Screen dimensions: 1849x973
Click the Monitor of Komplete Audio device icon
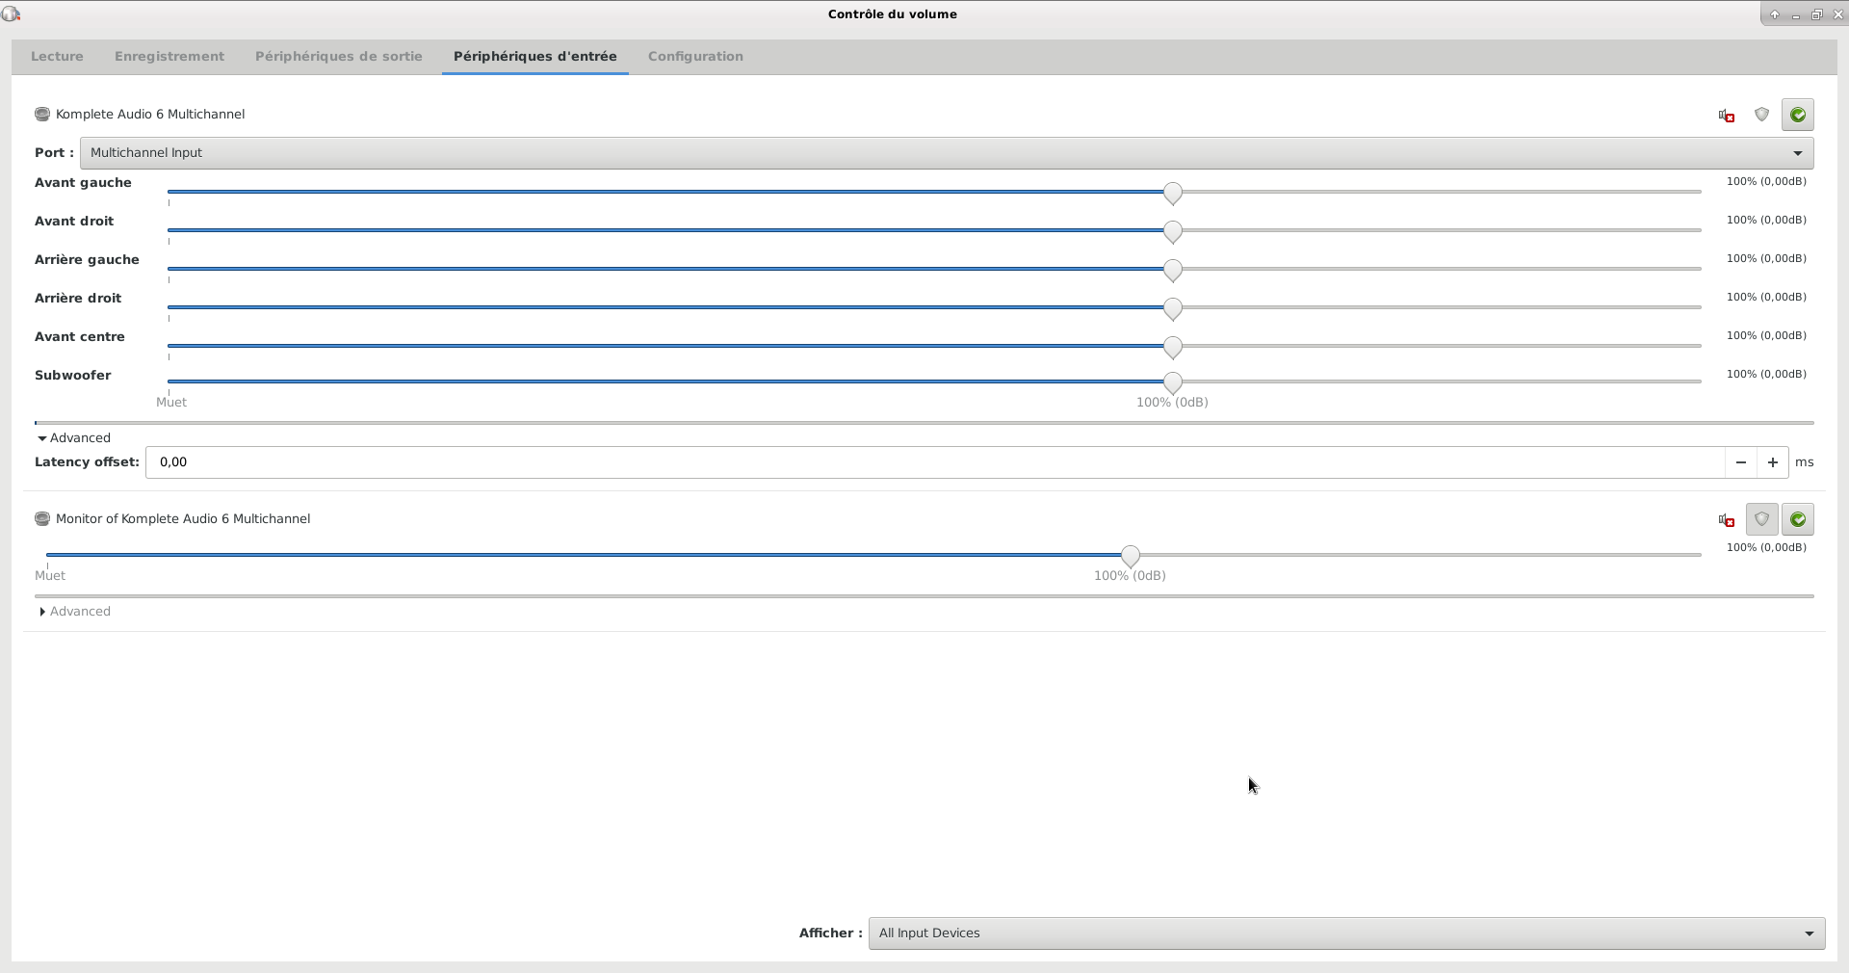(x=42, y=518)
